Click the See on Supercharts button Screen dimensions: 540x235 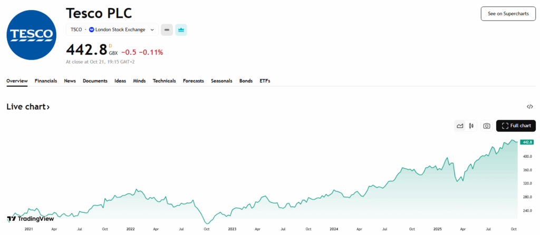(x=508, y=14)
